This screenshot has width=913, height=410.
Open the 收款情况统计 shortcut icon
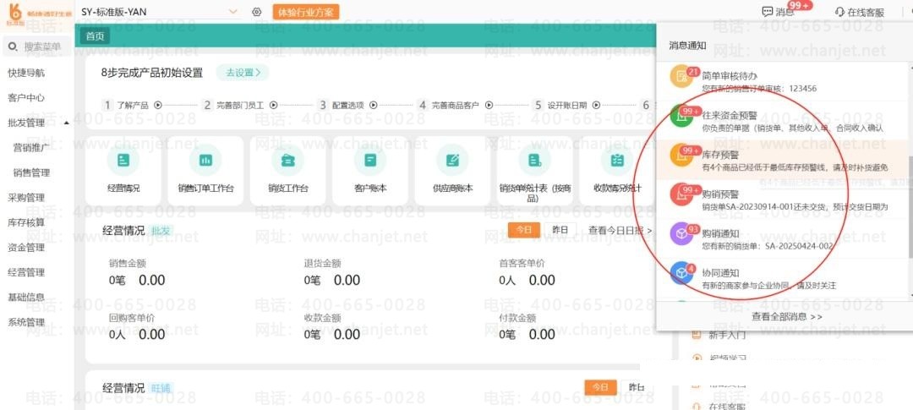[x=617, y=160]
